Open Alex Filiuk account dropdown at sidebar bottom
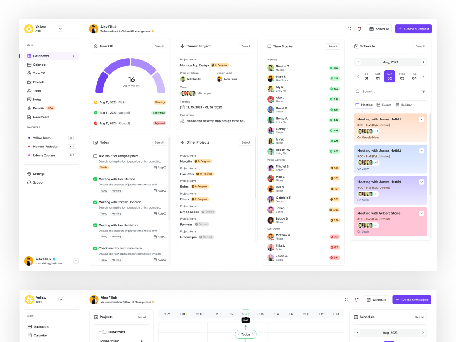Image resolution: width=456 pixels, height=342 pixels. click(76, 261)
